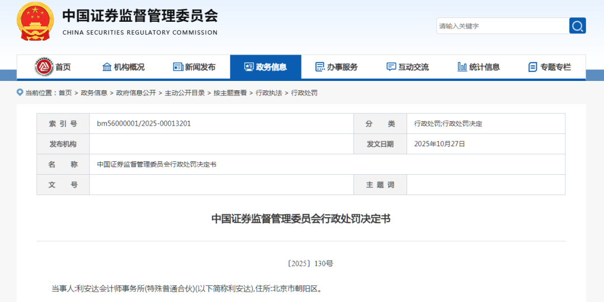The width and height of the screenshot is (604, 302).
Task: Open the 新闻发布 navigation tab
Action: 195,67
